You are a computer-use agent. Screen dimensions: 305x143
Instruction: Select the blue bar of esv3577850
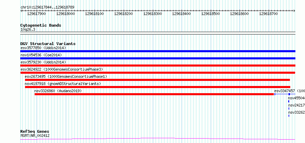158,51
